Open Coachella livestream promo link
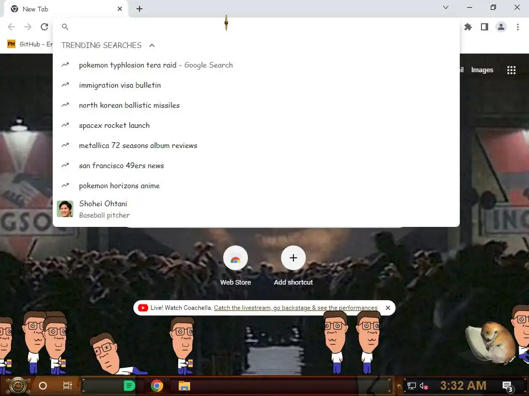The image size is (529, 396). click(295, 308)
